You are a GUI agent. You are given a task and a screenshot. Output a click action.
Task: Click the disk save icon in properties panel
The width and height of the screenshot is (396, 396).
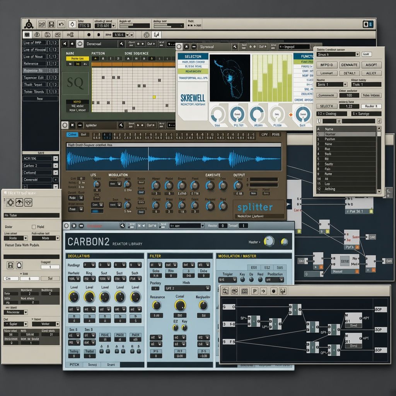10,265
